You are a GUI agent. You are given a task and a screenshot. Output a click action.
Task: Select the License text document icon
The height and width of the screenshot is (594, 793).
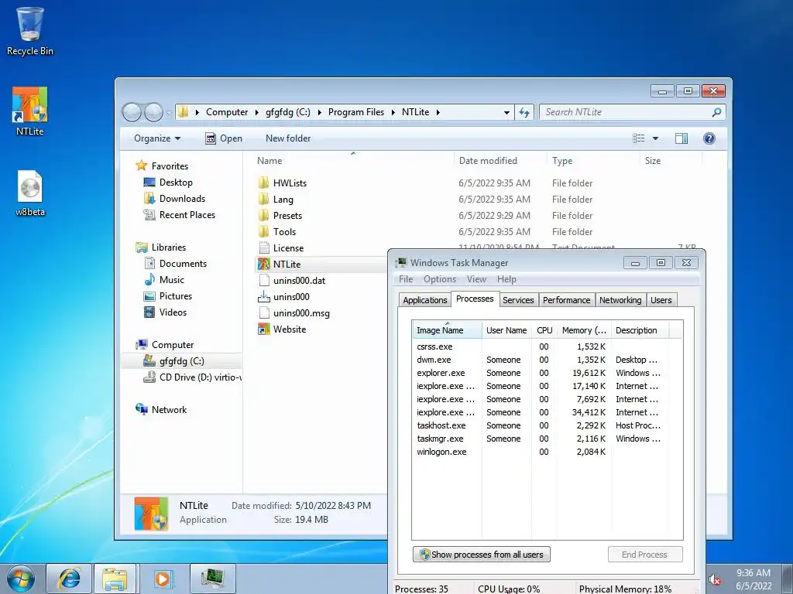coord(263,248)
